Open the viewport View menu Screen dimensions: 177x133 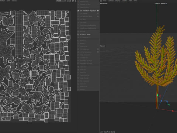[105, 1]
